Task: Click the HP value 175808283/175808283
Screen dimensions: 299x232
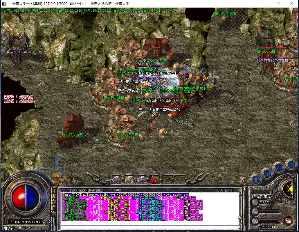Action: pyautogui.click(x=25, y=222)
